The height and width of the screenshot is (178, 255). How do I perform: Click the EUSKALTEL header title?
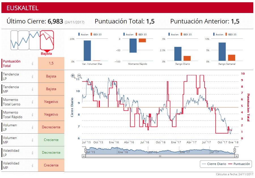tap(22, 8)
